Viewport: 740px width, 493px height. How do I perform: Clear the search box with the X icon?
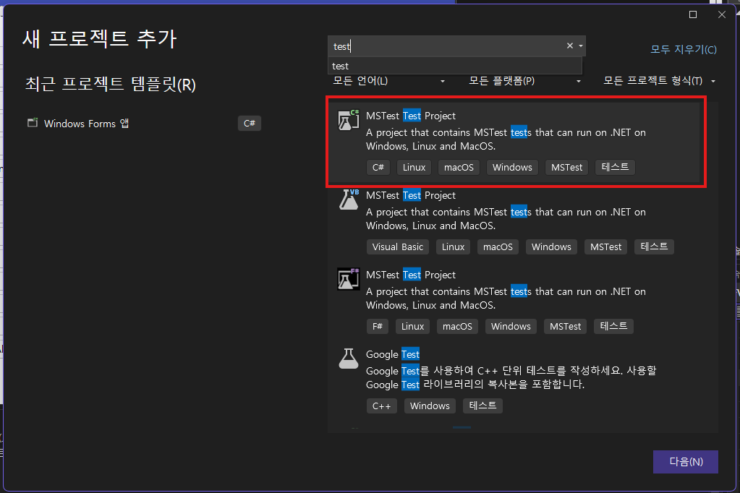click(x=569, y=46)
